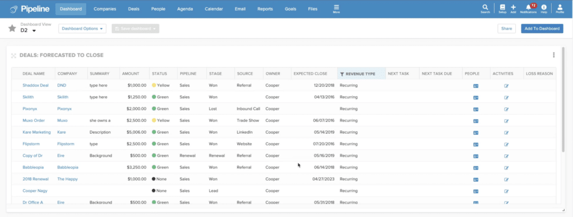Click the black None status dot for Cooper Nagy

pos(154,191)
